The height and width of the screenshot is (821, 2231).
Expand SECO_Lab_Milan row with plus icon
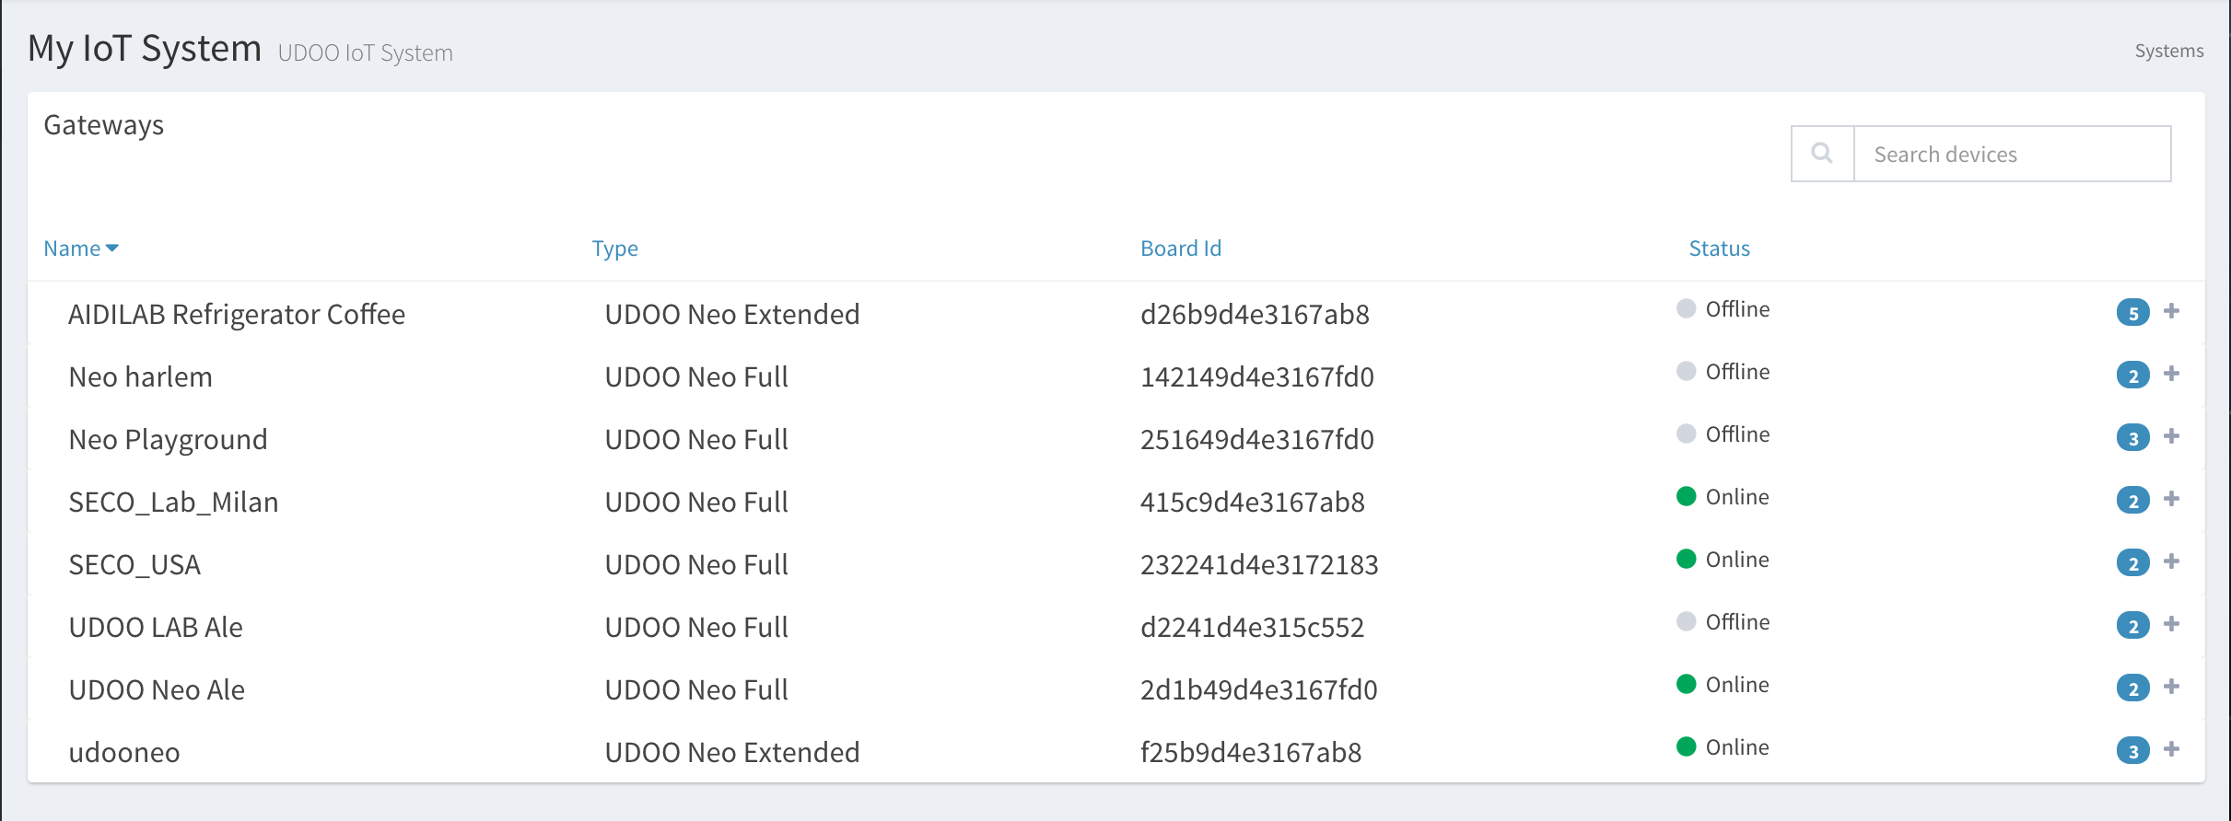coord(2171,499)
